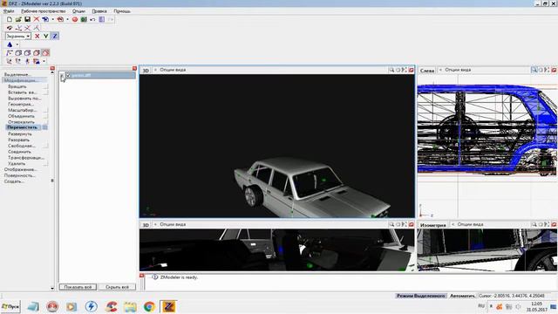Toggle the blue Z axis button
The width and height of the screenshot is (558, 314).
point(55,36)
